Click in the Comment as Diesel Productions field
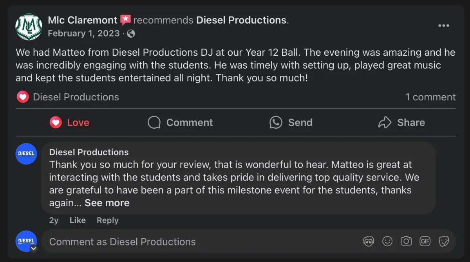Image resolution: width=470 pixels, height=262 pixels. [196, 242]
